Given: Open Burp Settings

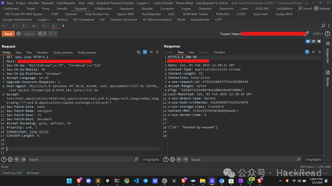Looking at the screenshot, I should [x=322, y=8].
